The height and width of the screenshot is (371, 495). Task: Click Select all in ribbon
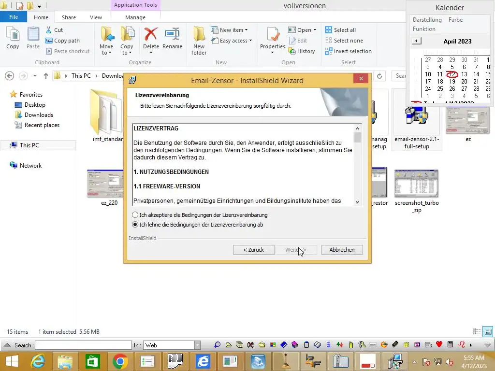[x=340, y=30]
